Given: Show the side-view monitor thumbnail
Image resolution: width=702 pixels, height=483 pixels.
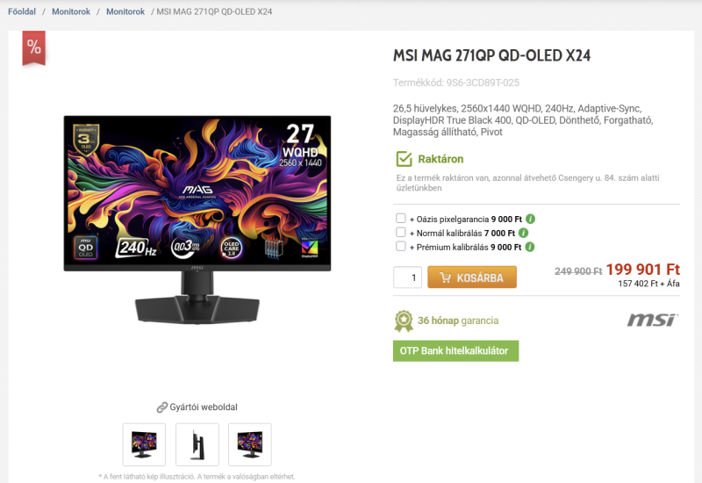Looking at the screenshot, I should click(197, 444).
